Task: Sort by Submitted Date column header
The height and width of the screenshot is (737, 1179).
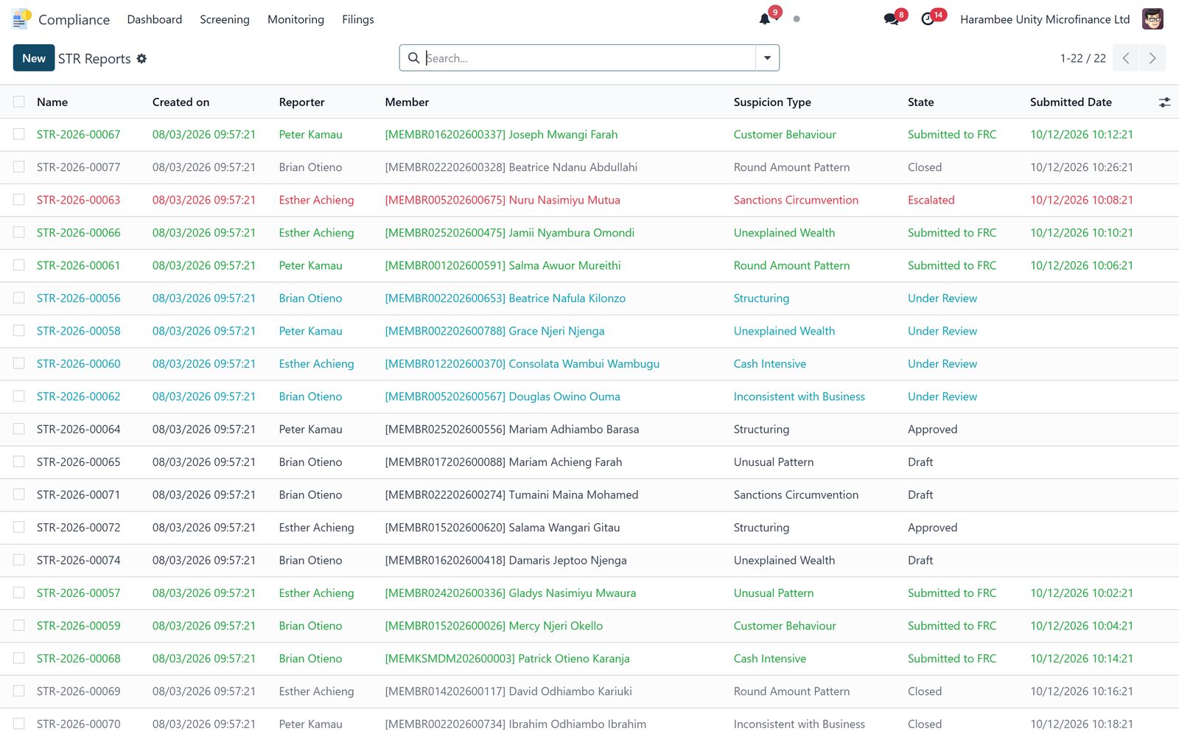Action: (1071, 102)
